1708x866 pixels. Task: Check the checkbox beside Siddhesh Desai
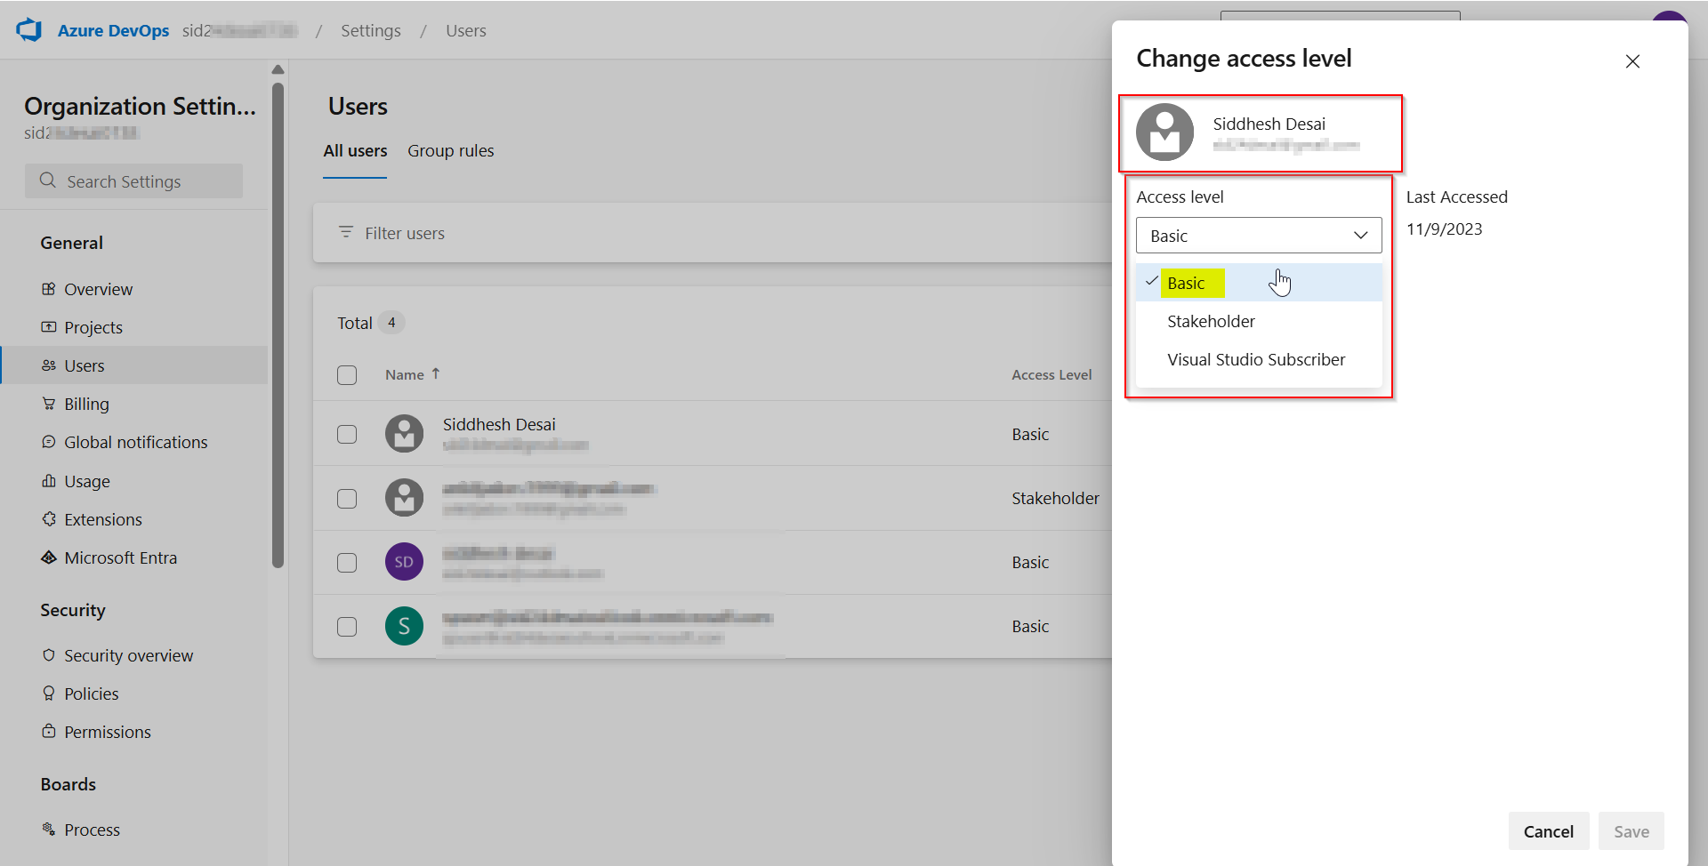(347, 434)
